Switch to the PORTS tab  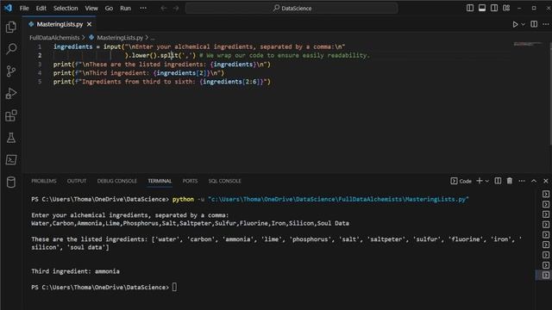click(190, 181)
